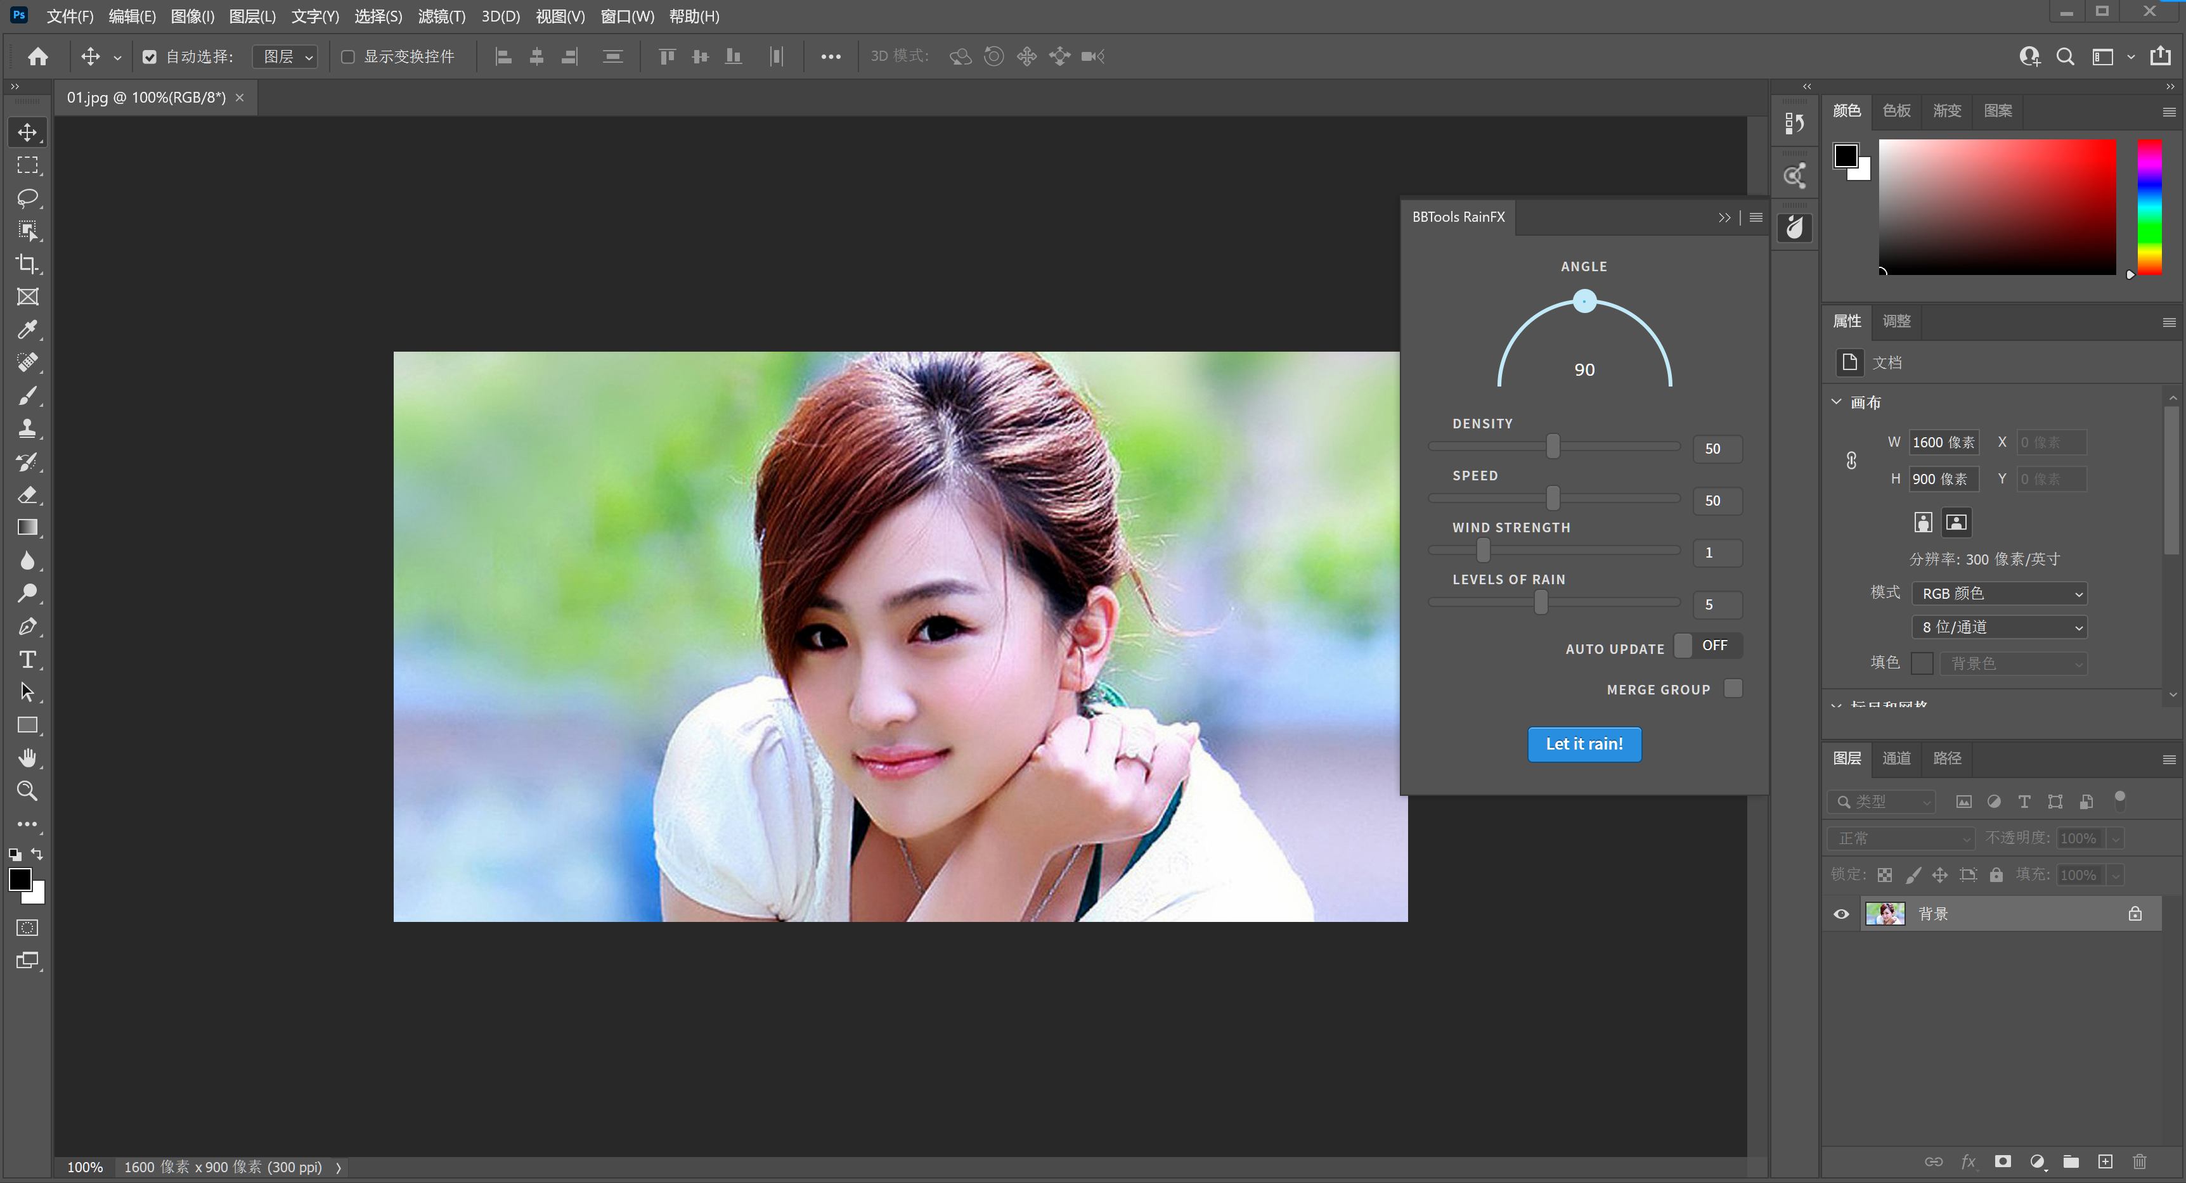Image resolution: width=2186 pixels, height=1183 pixels.
Task: Select landscape canvas orientation button
Action: tap(1956, 522)
